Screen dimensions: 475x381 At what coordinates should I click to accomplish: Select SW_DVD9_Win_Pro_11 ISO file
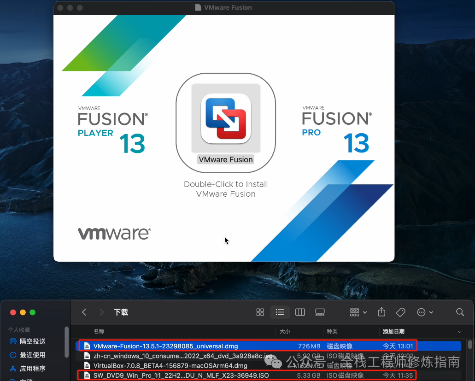268,375
